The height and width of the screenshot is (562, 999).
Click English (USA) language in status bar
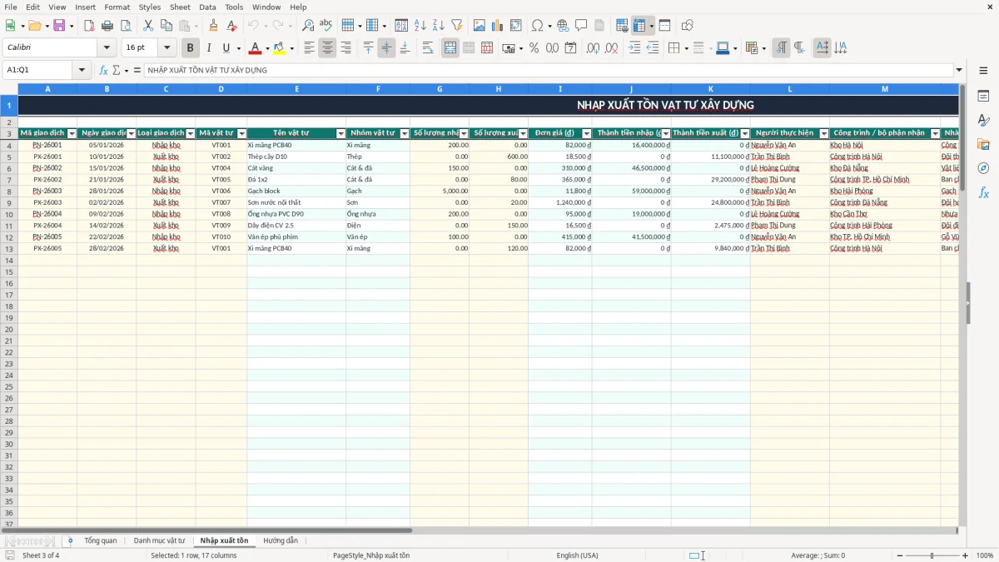[577, 555]
